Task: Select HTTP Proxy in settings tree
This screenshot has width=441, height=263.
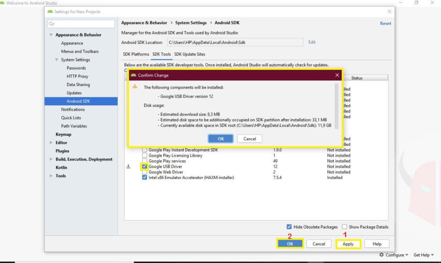Action: 78,77
